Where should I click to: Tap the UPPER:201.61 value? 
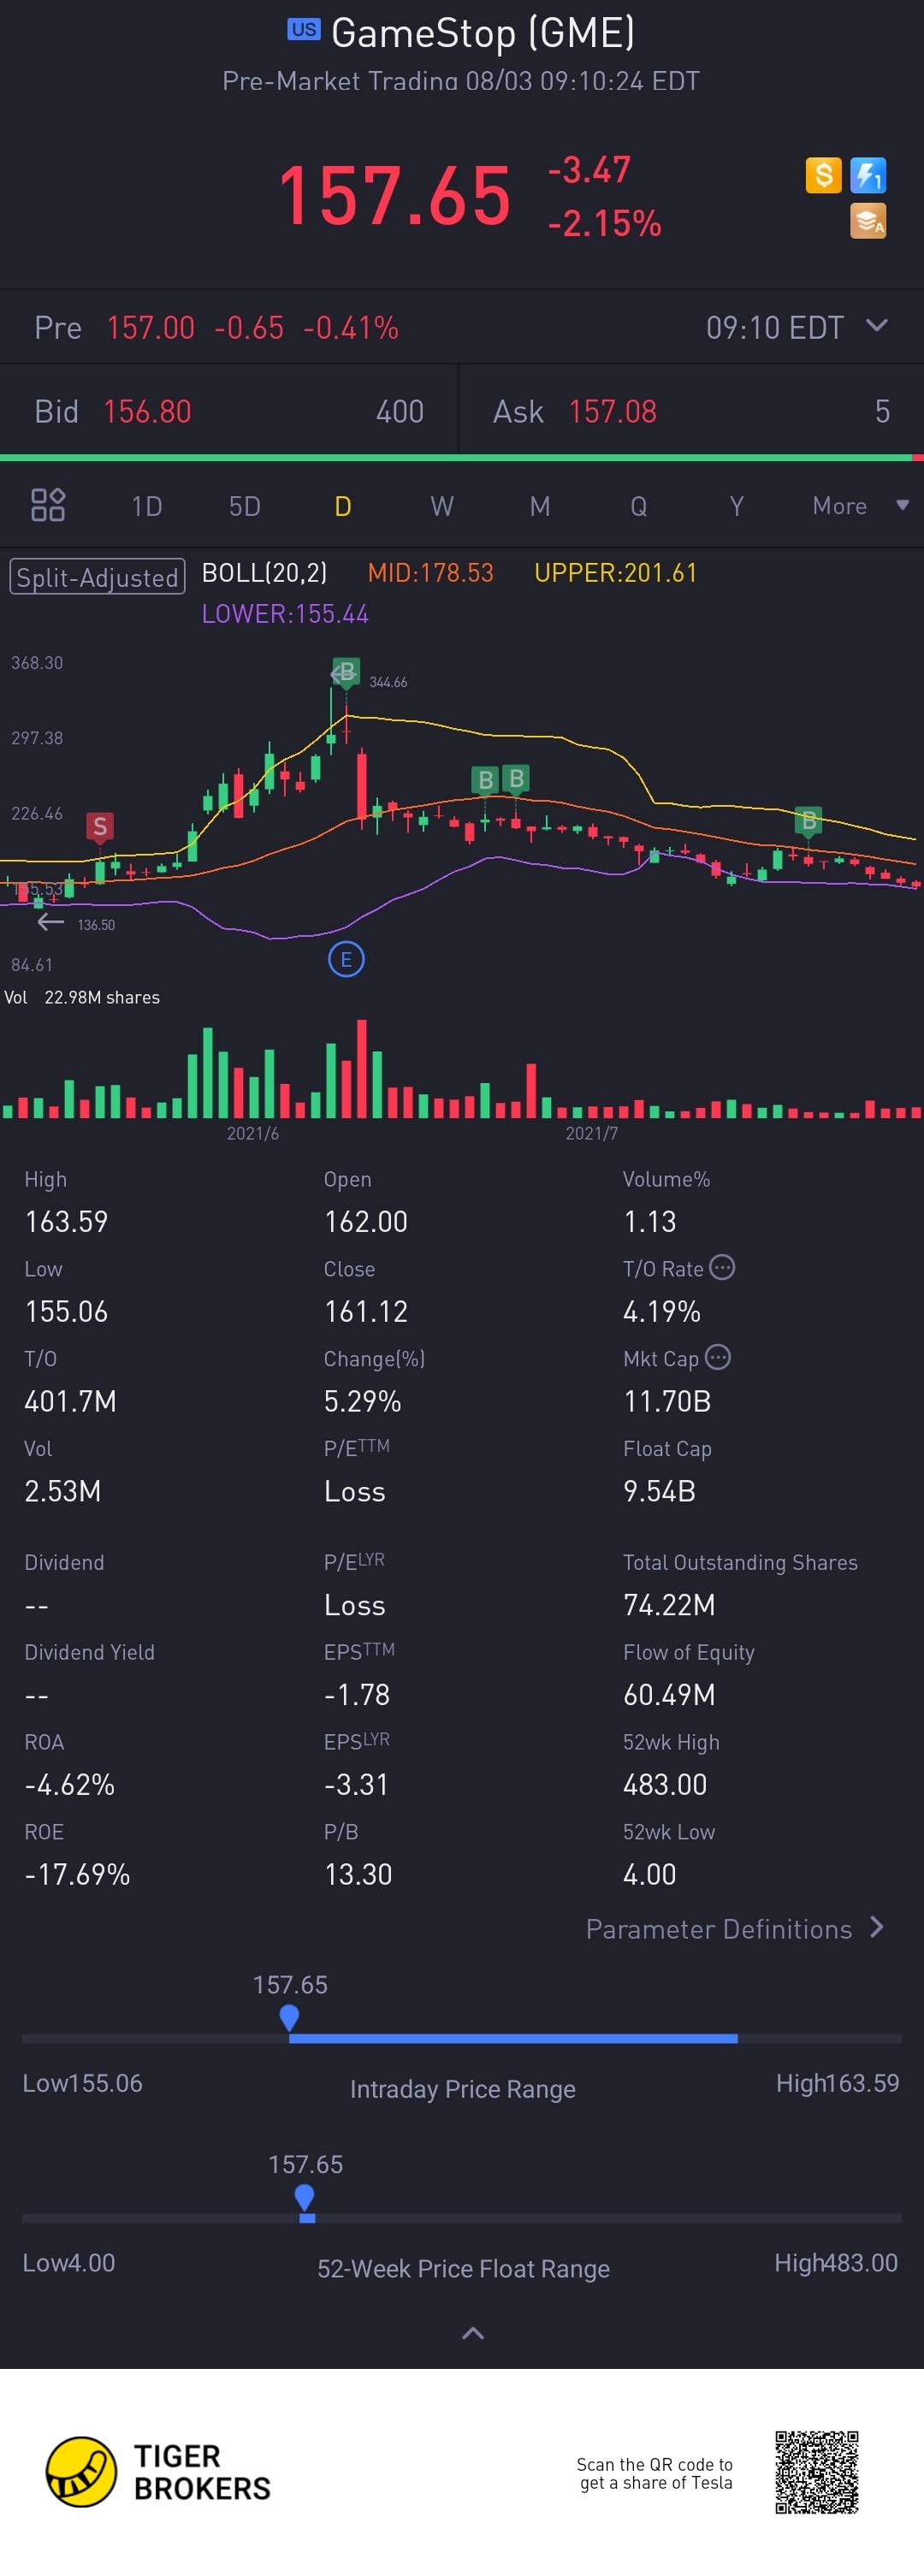(615, 573)
